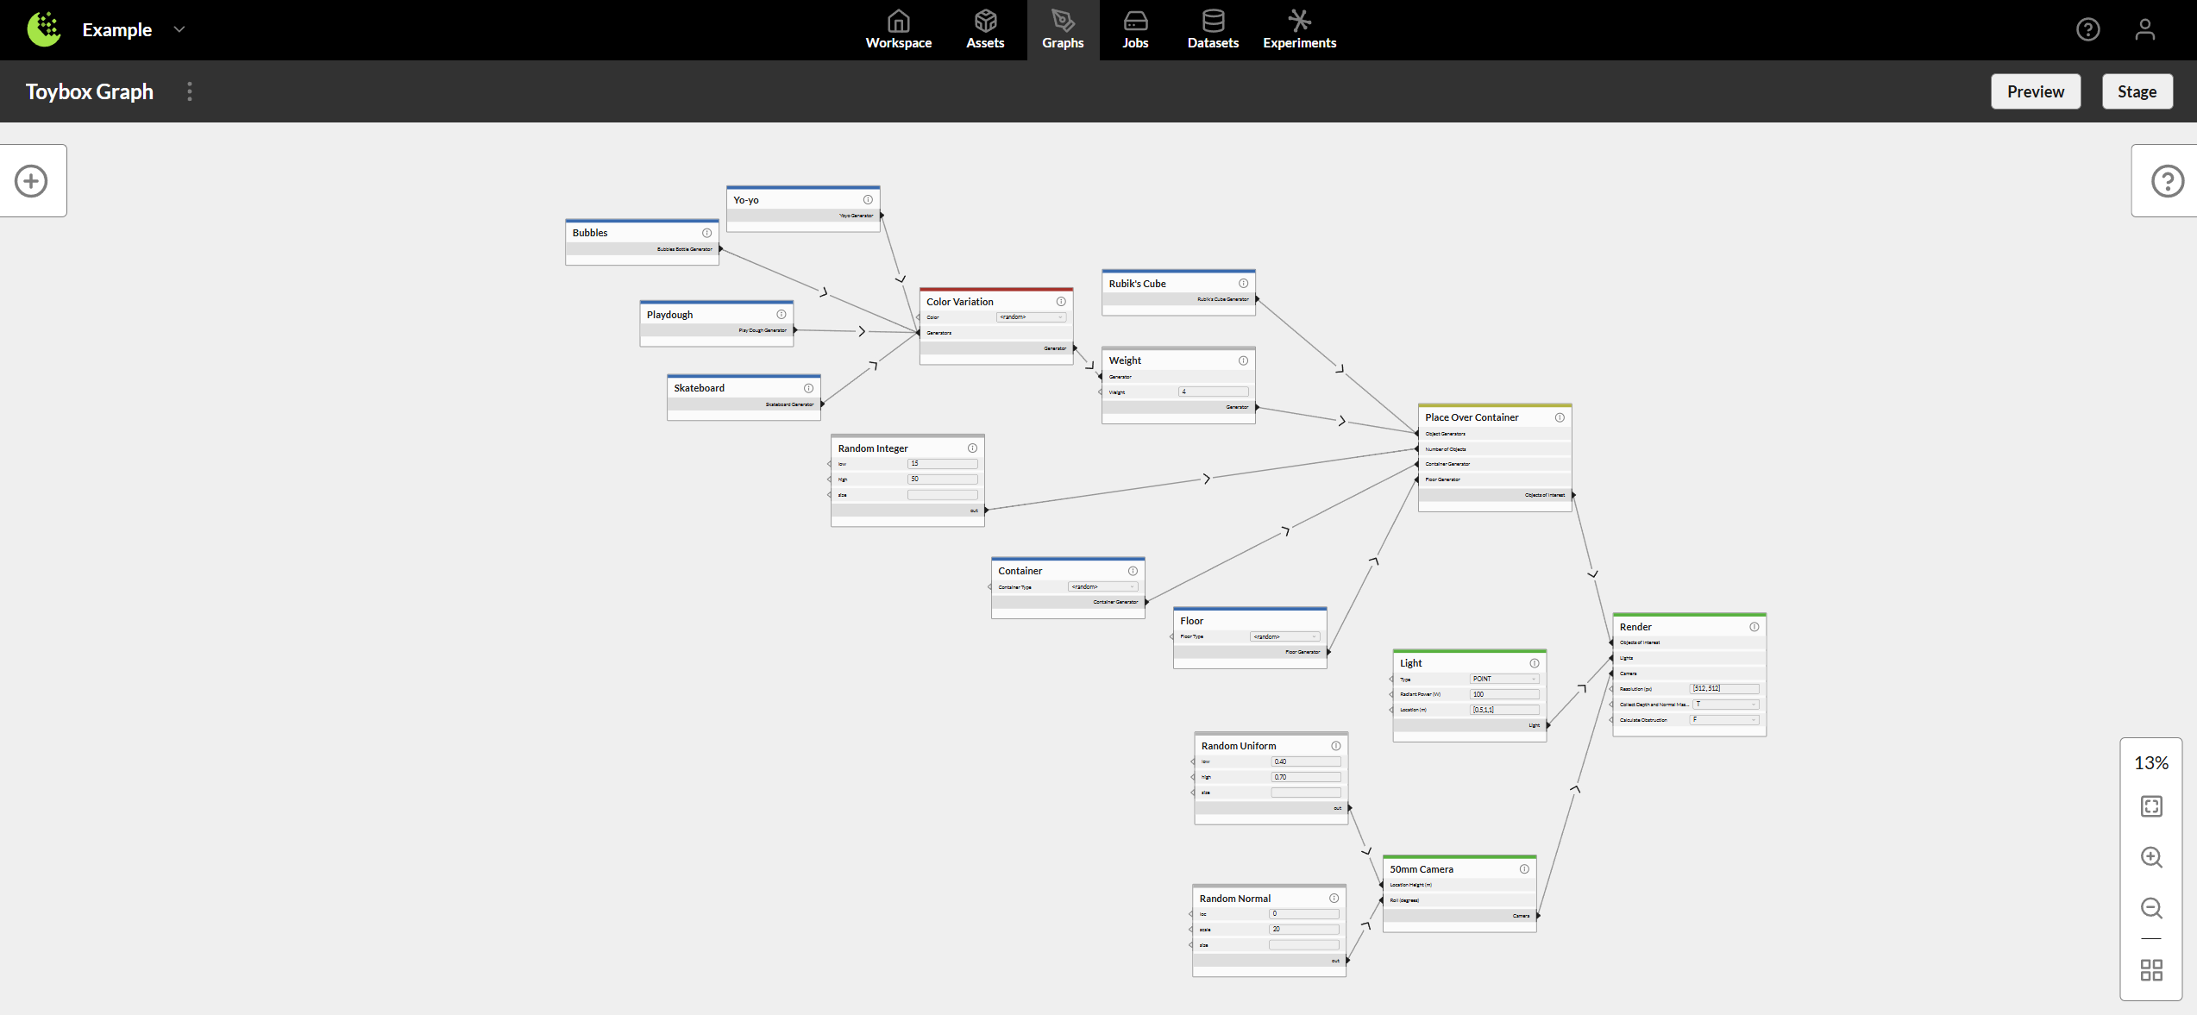Open the canvas help question-mark icon
The height and width of the screenshot is (1015, 2197).
[x=2168, y=180]
